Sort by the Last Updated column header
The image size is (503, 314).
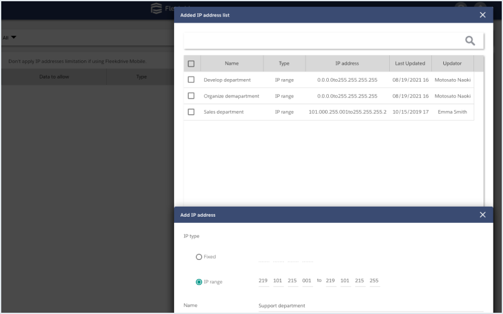pyautogui.click(x=411, y=63)
